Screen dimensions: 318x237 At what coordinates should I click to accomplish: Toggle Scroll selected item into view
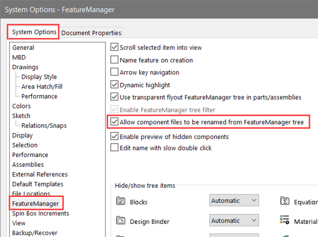pos(114,47)
